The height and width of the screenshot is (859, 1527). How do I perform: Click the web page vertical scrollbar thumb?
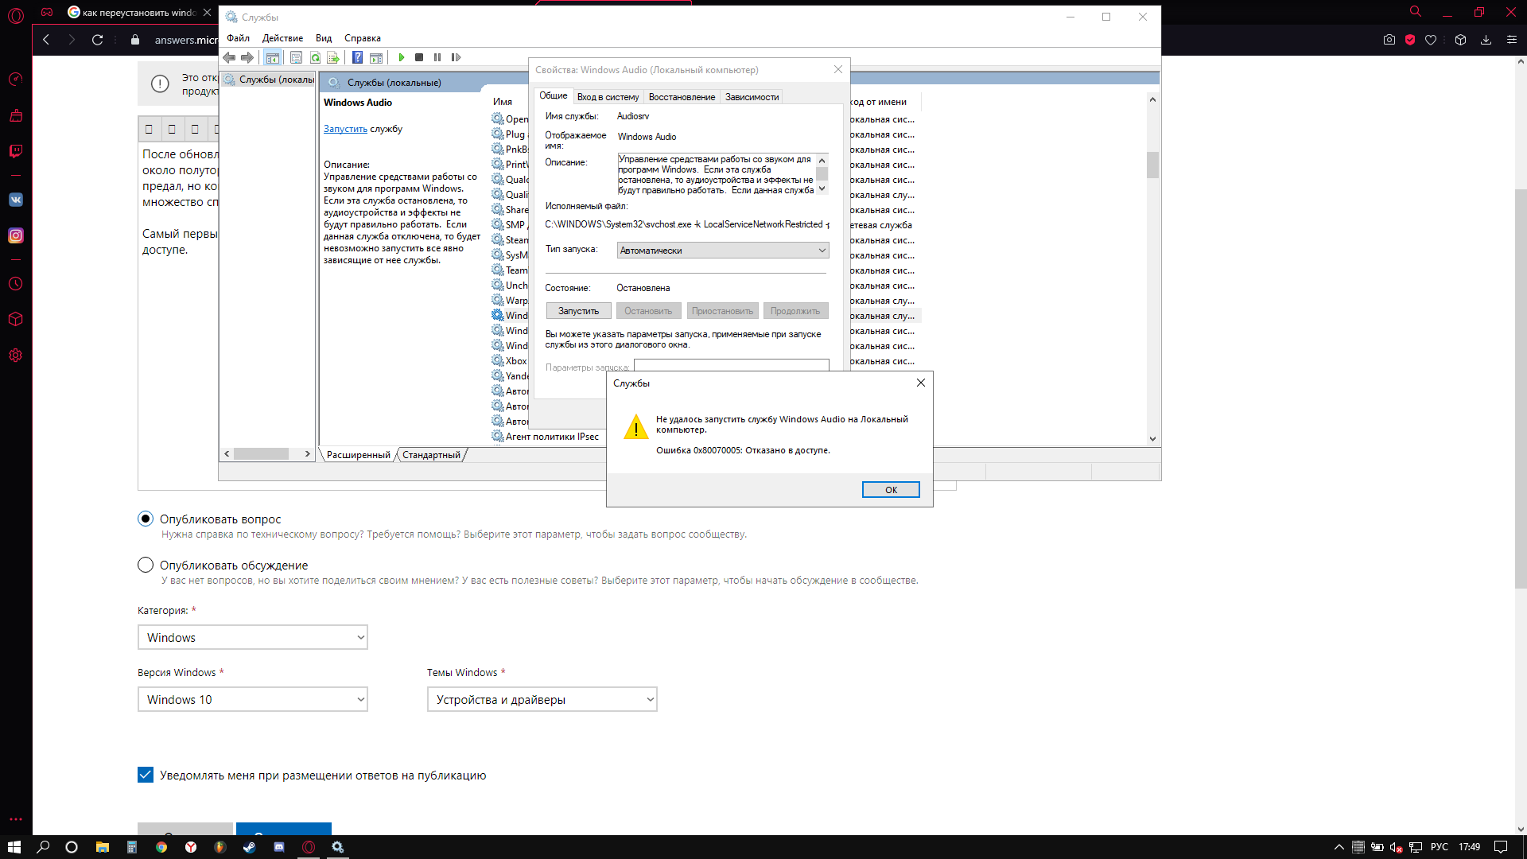click(1520, 389)
